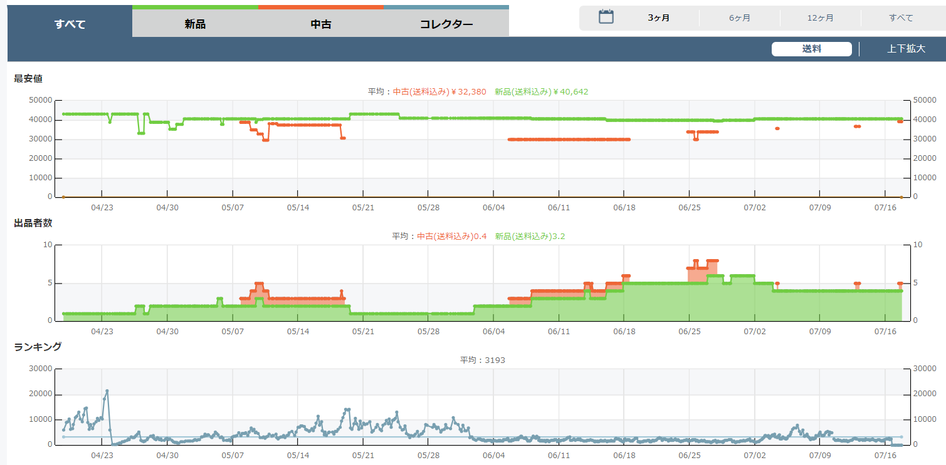
Task: Toggle 新品(送料込み) legend in 出品者数 chart
Action: (530, 236)
